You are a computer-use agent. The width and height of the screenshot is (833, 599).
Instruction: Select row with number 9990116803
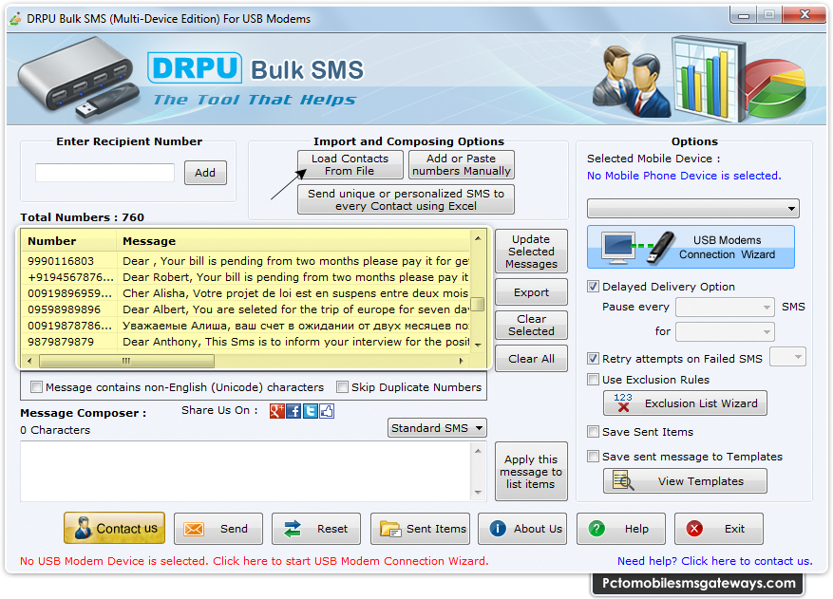click(x=247, y=261)
